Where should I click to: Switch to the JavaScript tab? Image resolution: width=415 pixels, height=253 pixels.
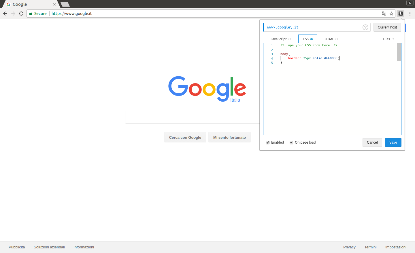(281, 39)
